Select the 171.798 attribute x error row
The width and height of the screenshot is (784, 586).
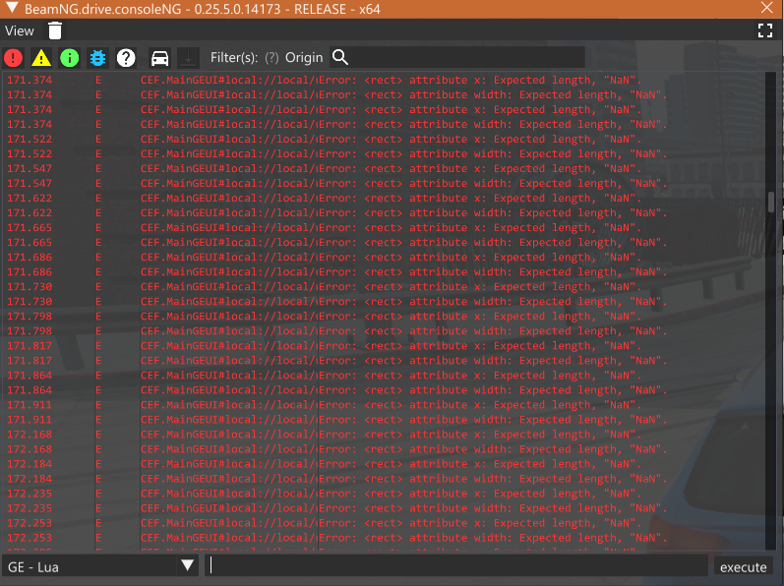[385, 317]
